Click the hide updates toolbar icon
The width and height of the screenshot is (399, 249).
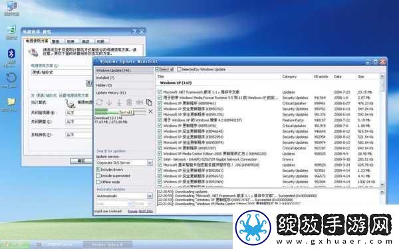139,102
